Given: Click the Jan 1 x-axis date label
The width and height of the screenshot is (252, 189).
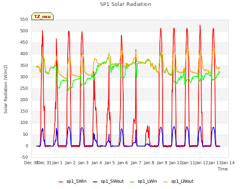Looking at the screenshot, I should [x=57, y=163].
